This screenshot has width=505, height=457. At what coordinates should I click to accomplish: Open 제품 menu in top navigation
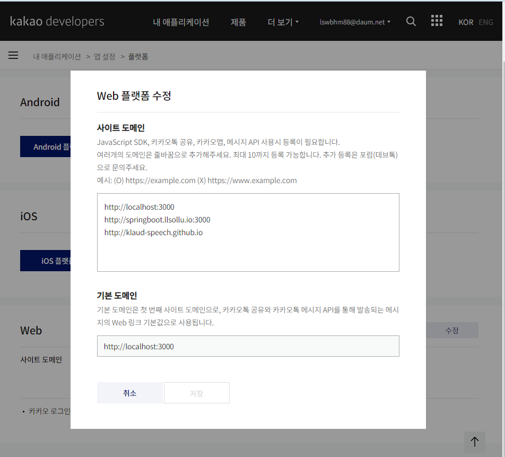click(238, 22)
